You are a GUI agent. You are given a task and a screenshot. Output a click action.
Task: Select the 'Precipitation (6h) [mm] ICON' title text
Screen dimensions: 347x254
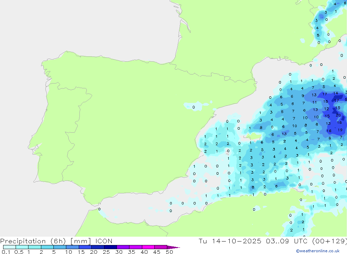click(56, 241)
